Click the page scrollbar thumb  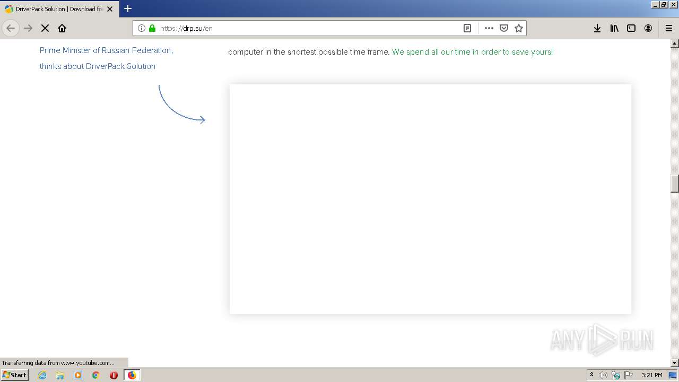pyautogui.click(x=675, y=184)
